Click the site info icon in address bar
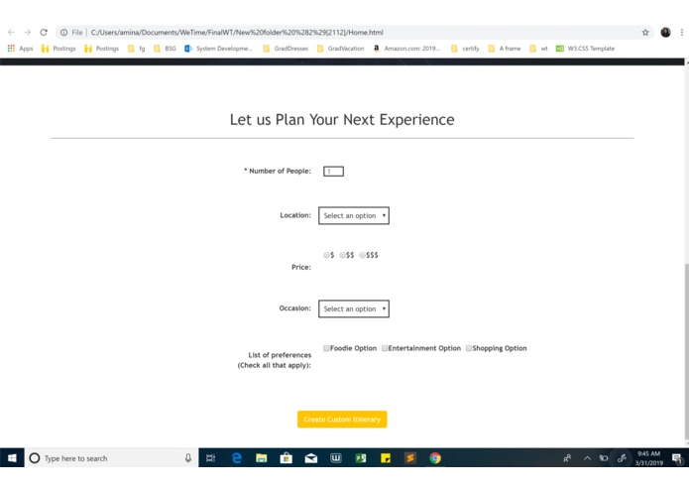689x490 pixels. (63, 32)
